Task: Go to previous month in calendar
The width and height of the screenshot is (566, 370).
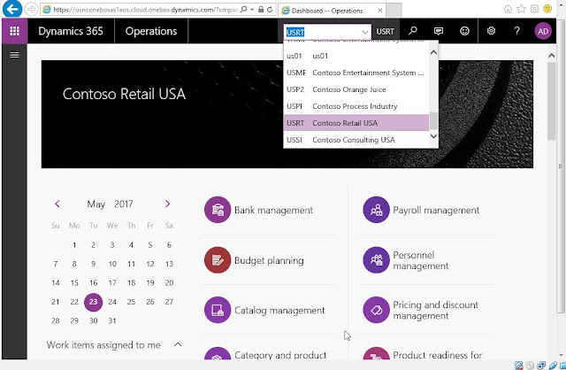Action: click(x=57, y=204)
